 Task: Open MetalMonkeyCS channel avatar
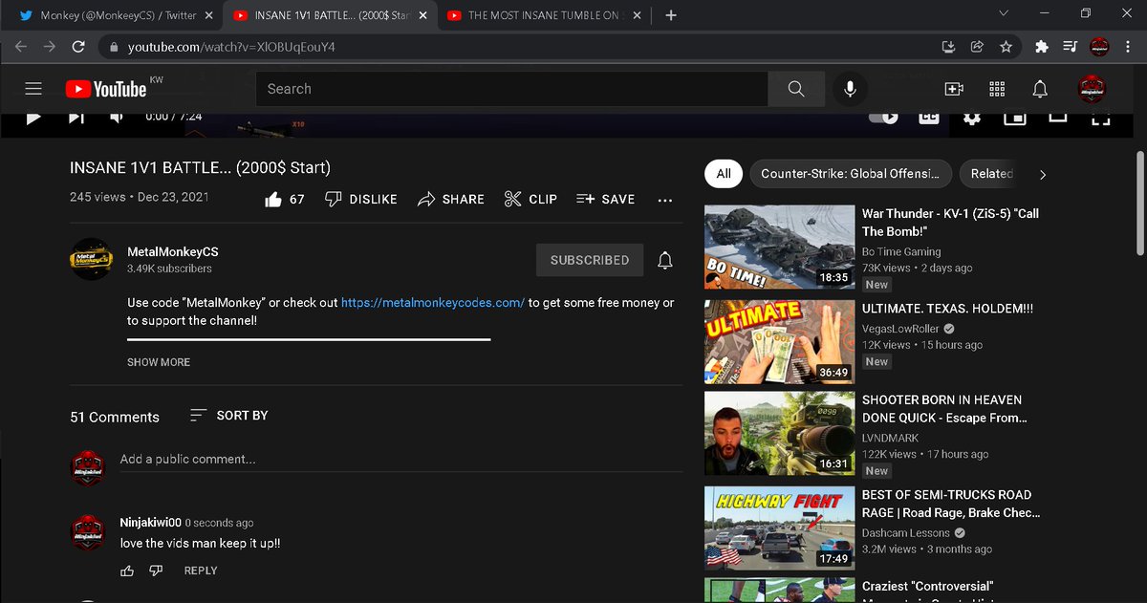[x=92, y=259]
